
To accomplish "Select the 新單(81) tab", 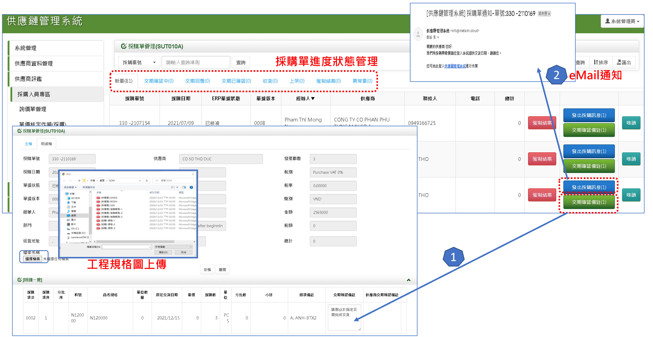I will click(x=124, y=81).
